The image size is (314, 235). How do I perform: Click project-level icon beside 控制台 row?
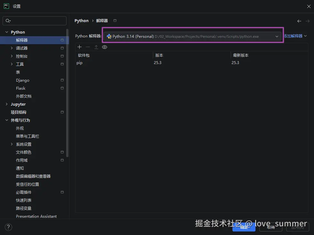tap(62, 56)
